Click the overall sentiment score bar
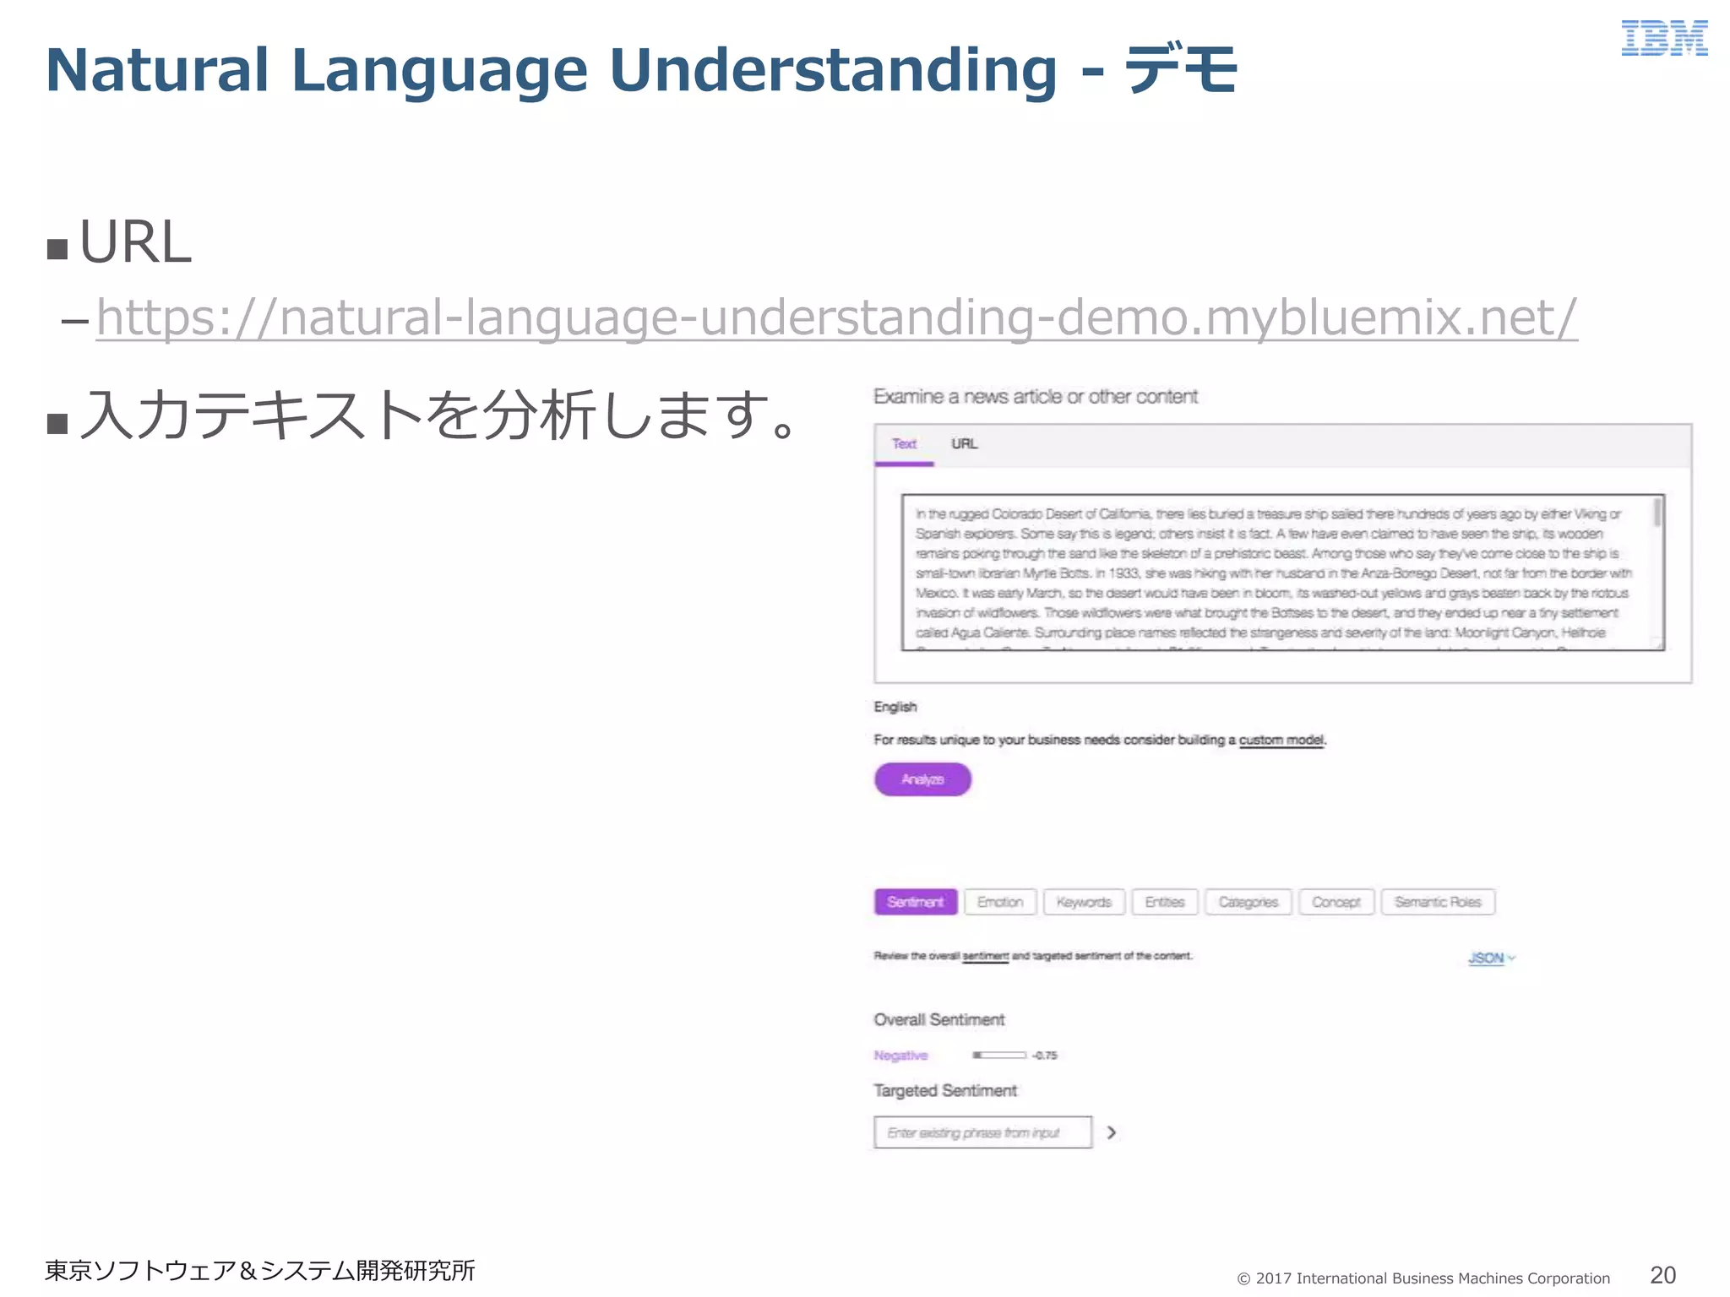Screen dimensions: 1730x1297 (998, 1056)
